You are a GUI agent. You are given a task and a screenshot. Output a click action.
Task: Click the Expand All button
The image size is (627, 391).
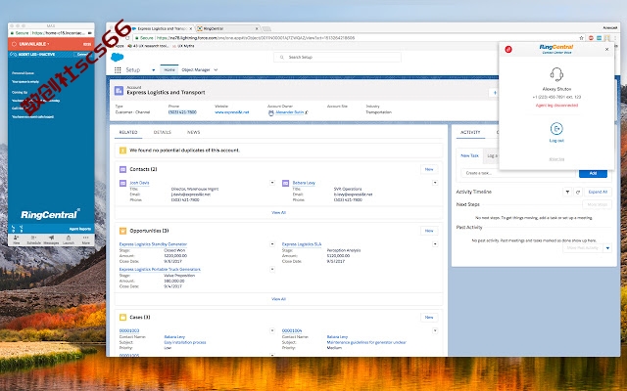(598, 193)
